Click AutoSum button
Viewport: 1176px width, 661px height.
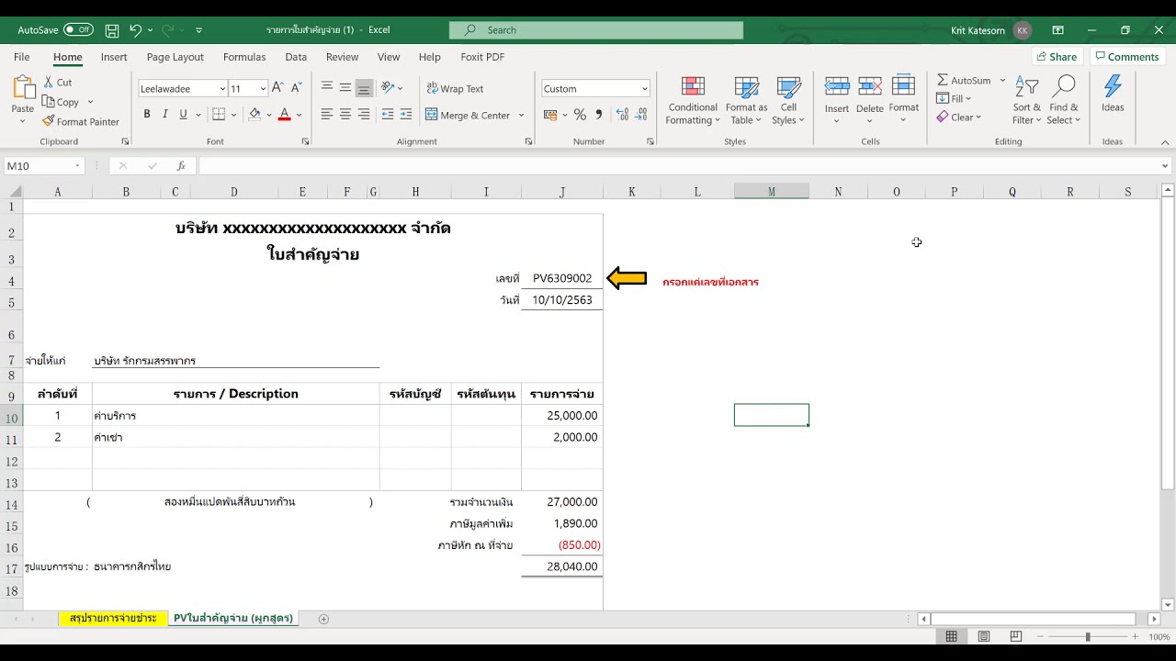964,80
